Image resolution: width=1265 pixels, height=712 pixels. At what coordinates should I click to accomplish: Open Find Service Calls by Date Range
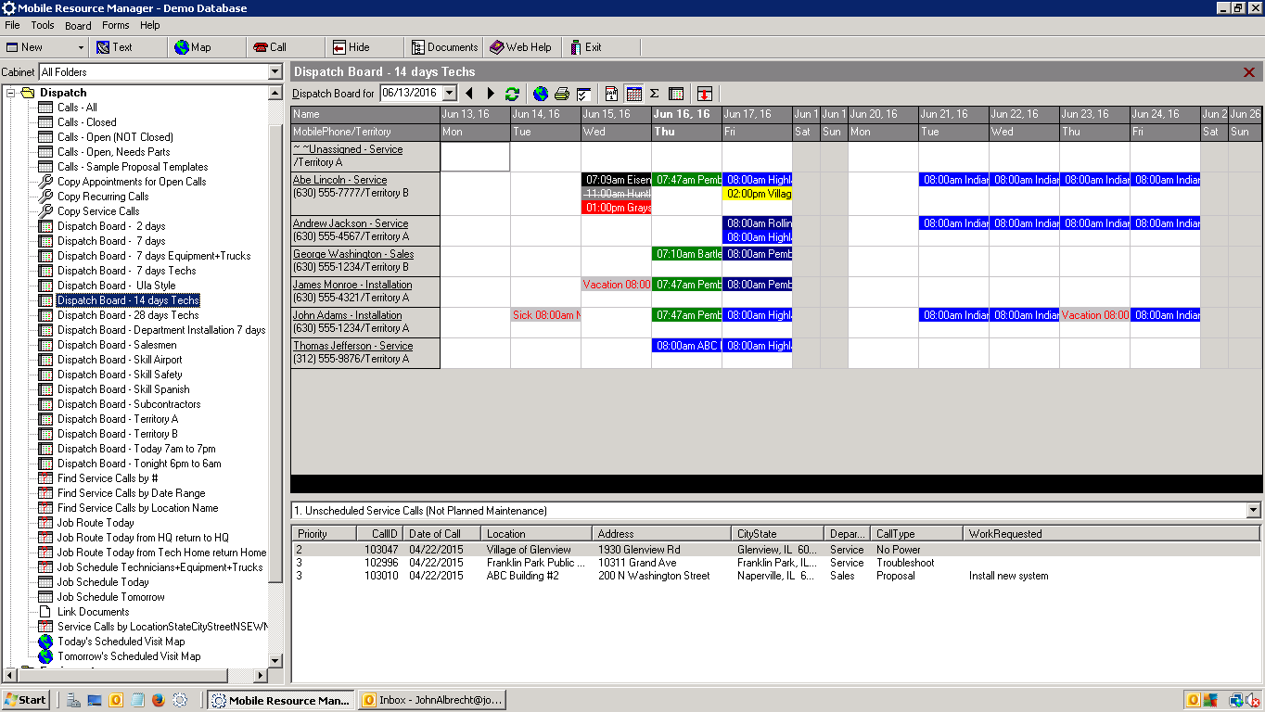[x=131, y=493]
